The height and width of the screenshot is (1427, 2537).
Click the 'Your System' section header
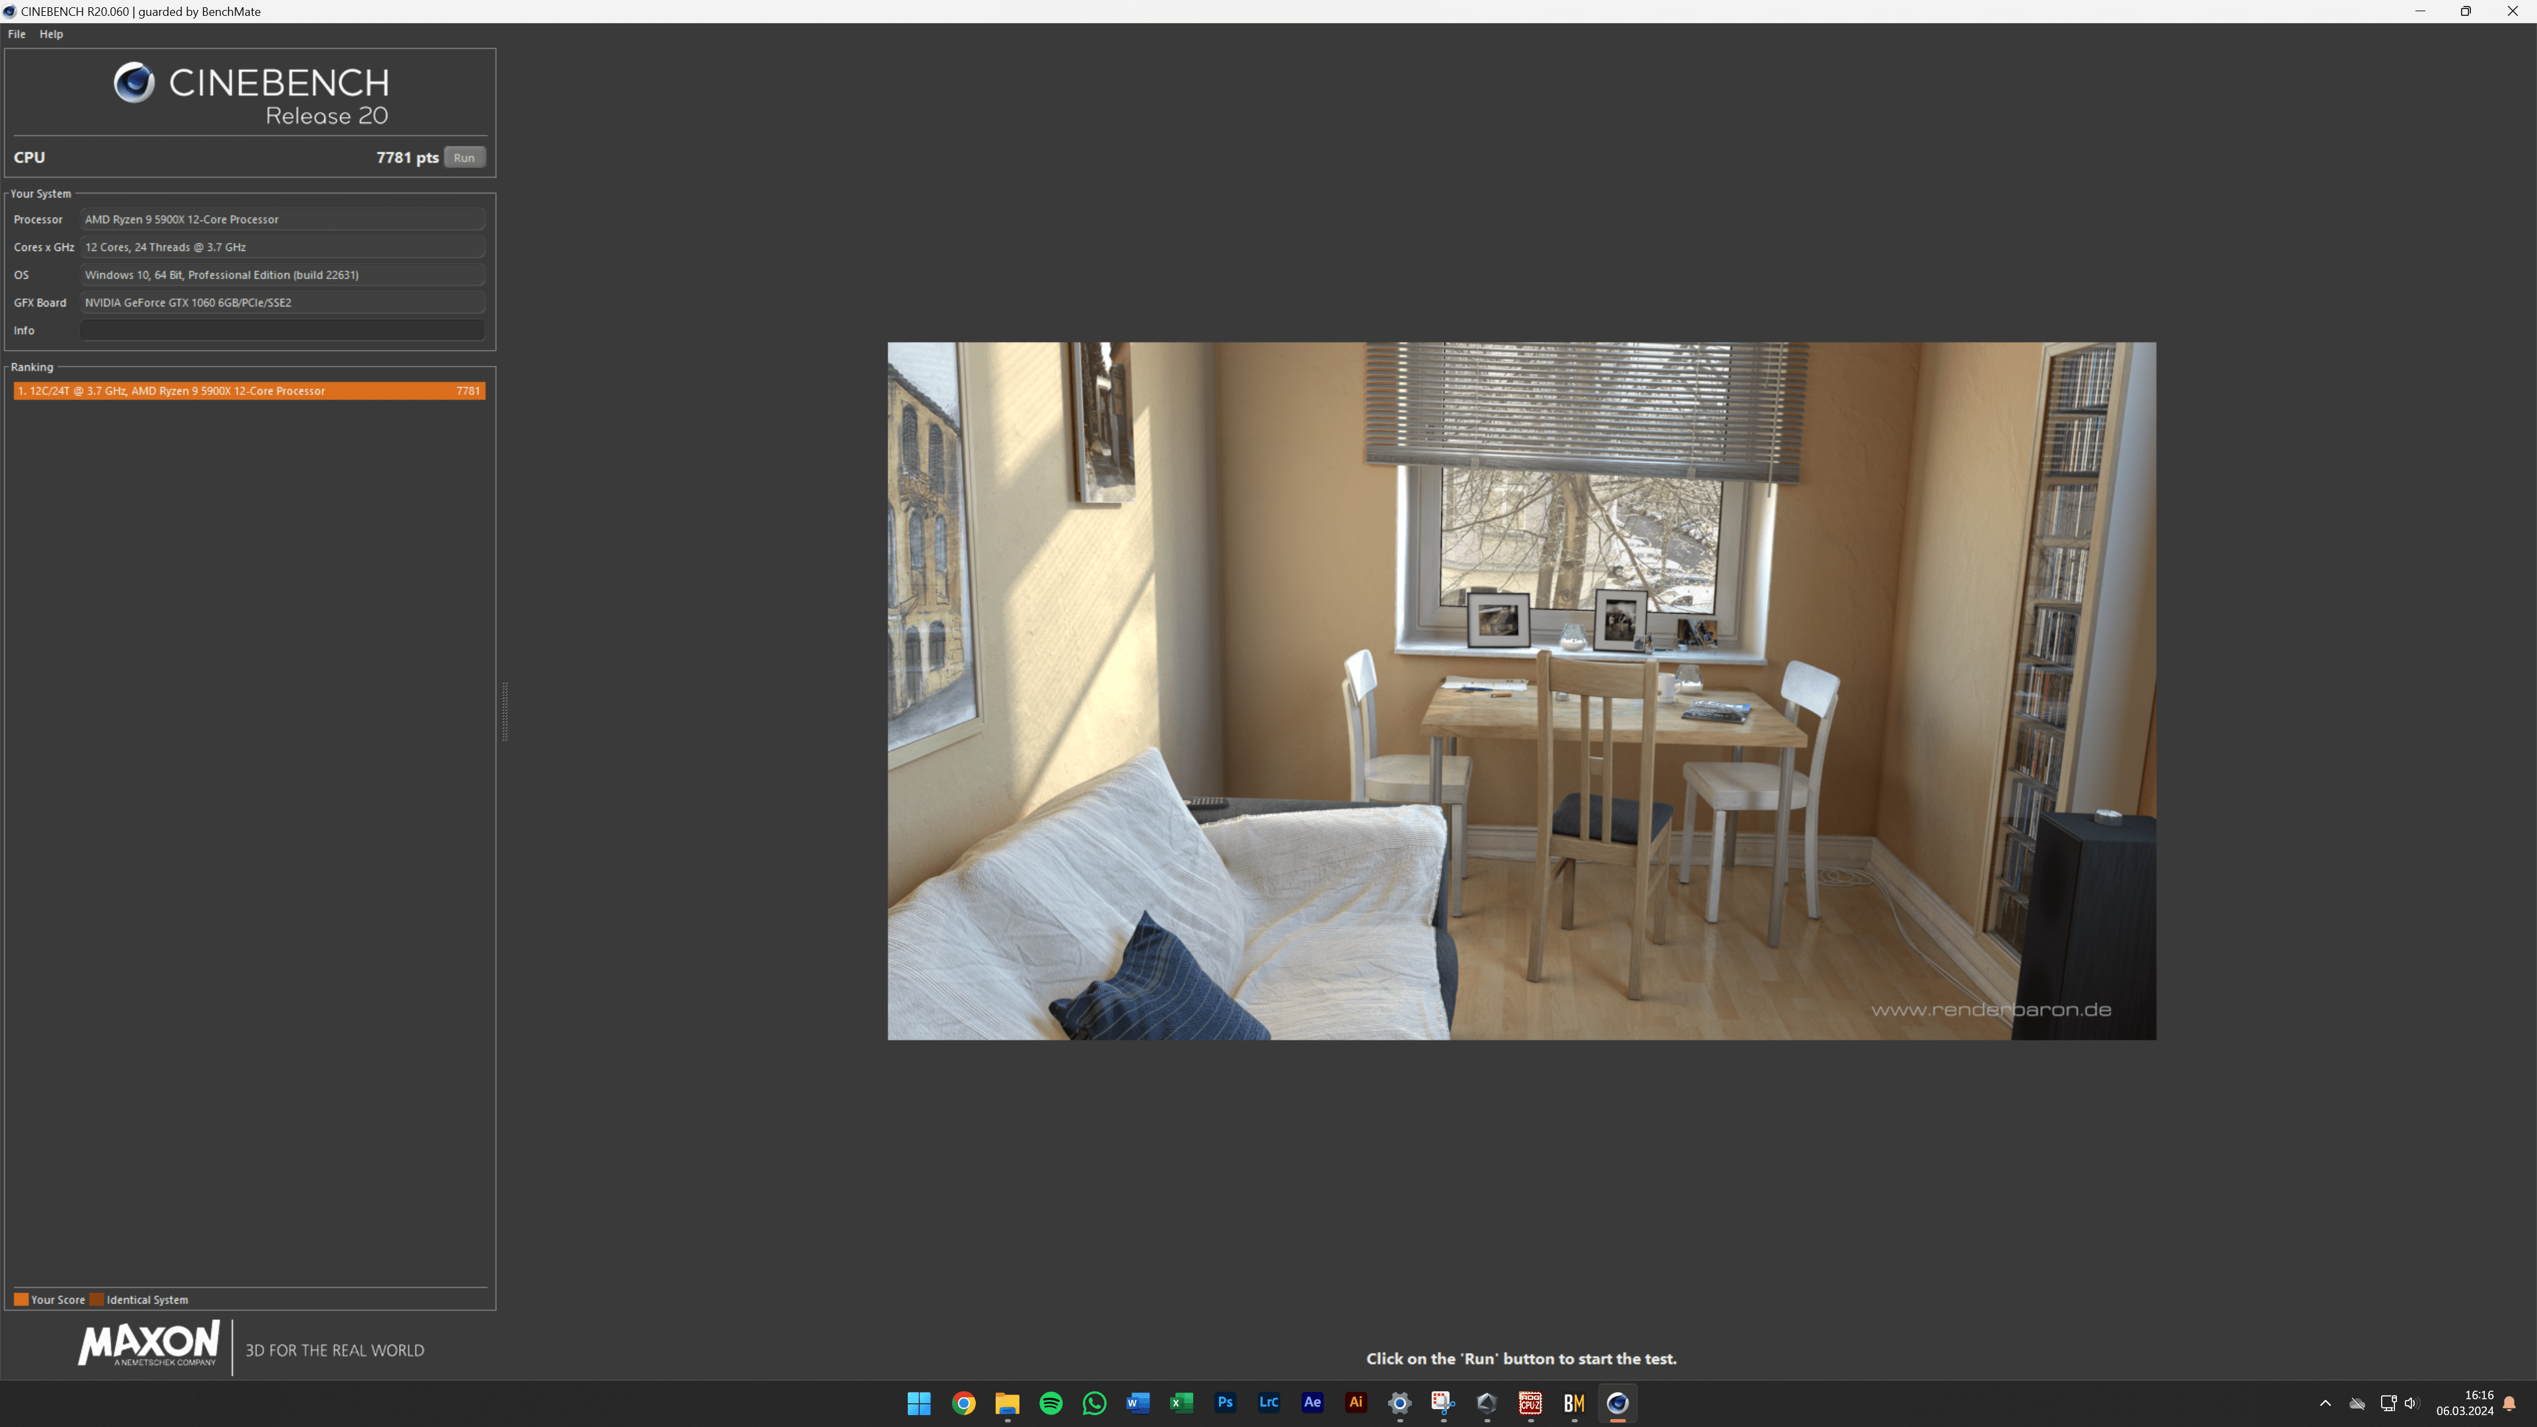point(40,194)
